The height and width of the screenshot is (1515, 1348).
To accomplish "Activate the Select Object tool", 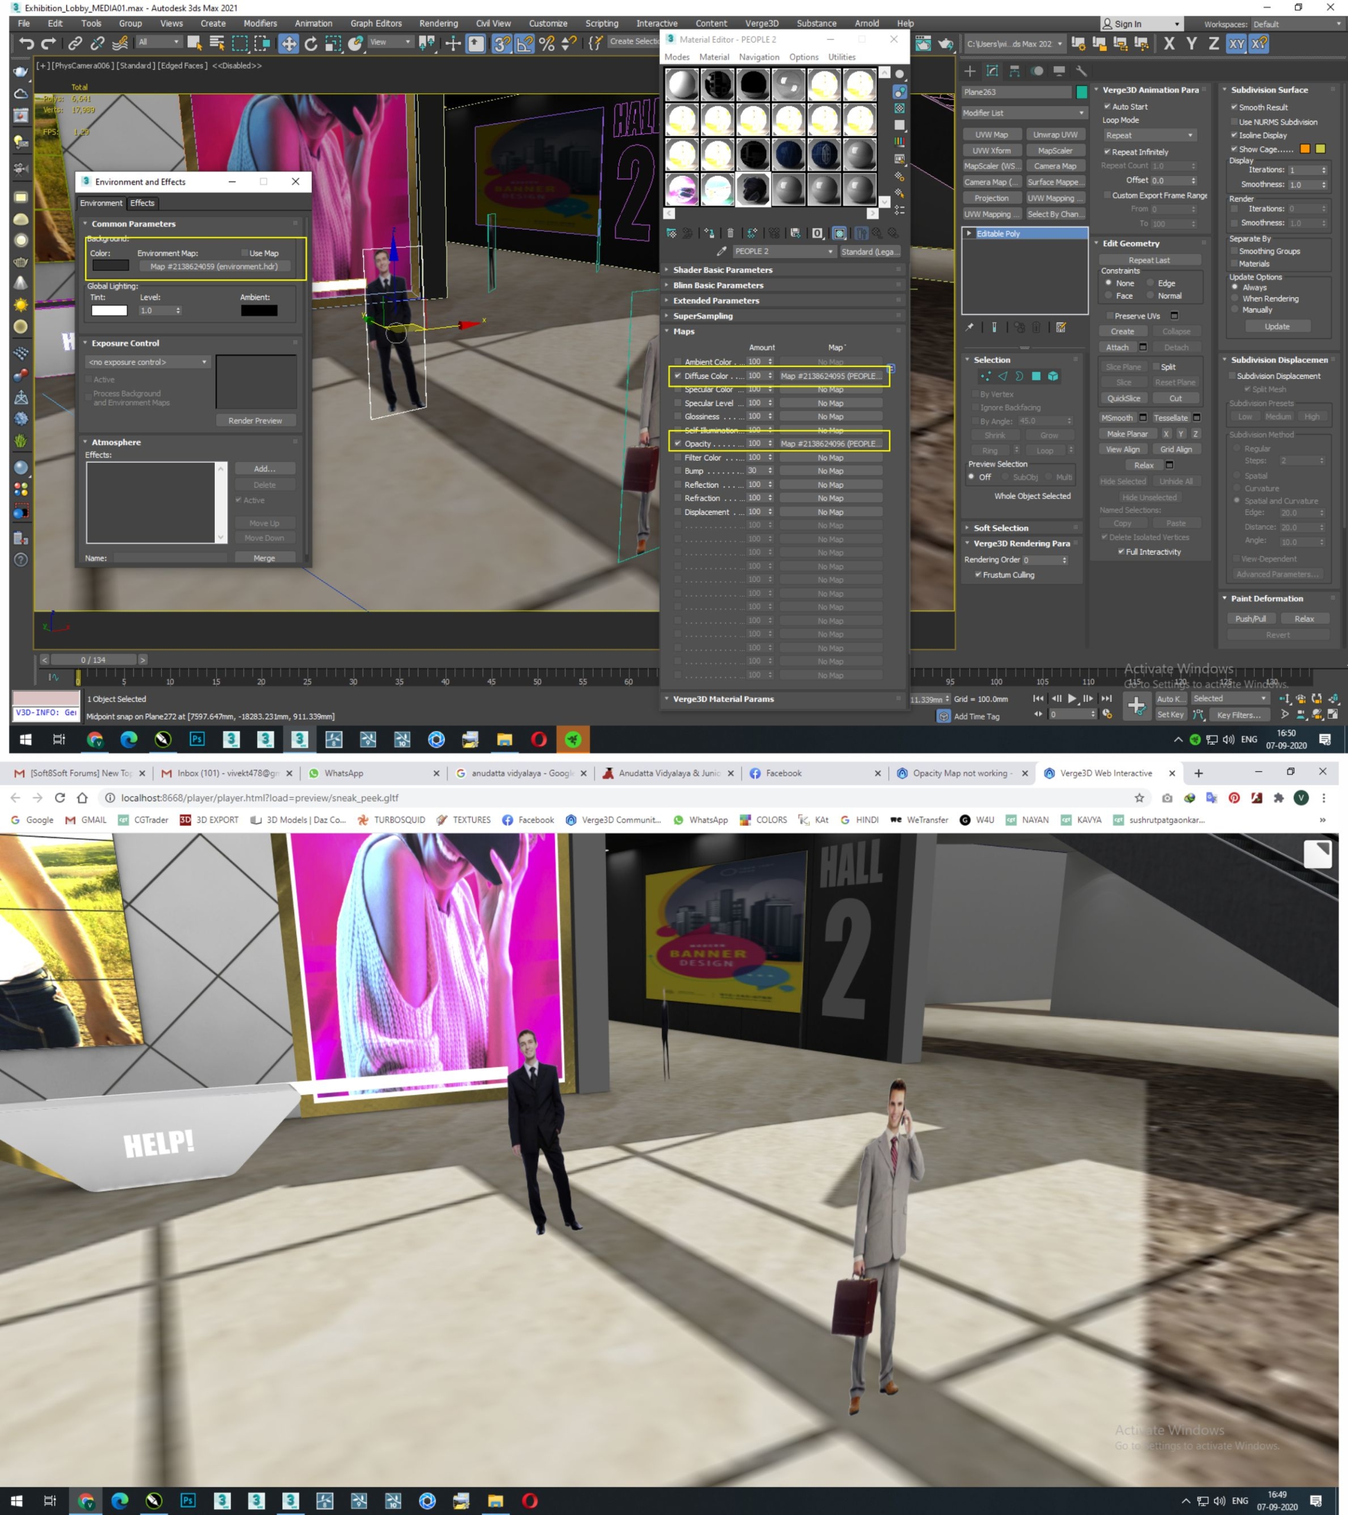I will [195, 44].
